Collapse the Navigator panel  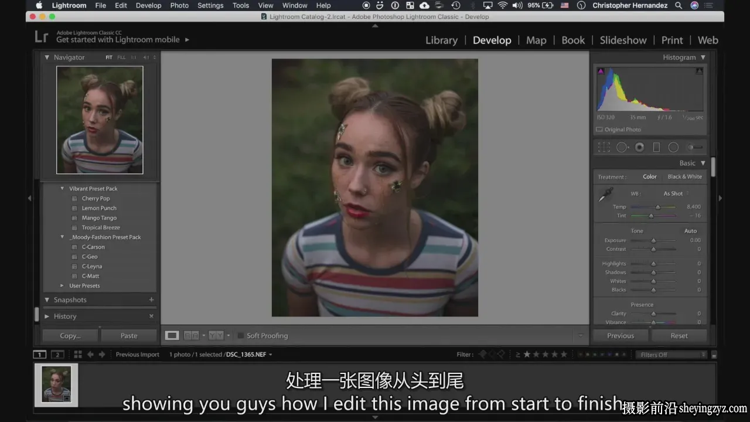[x=47, y=57]
